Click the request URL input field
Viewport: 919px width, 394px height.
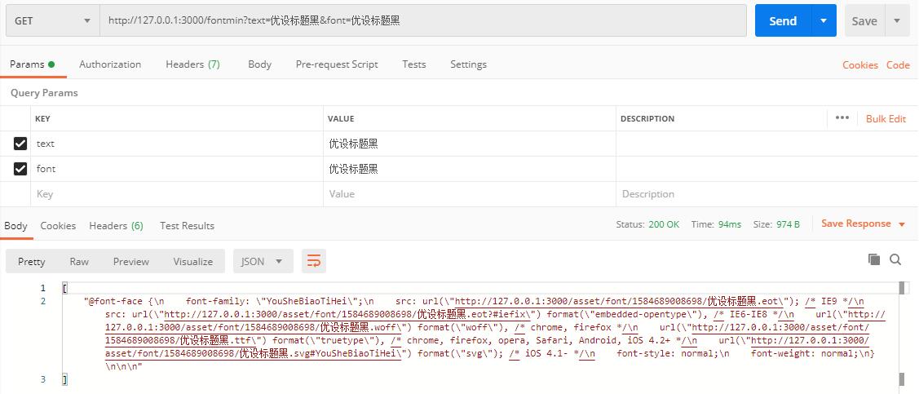[x=422, y=21]
